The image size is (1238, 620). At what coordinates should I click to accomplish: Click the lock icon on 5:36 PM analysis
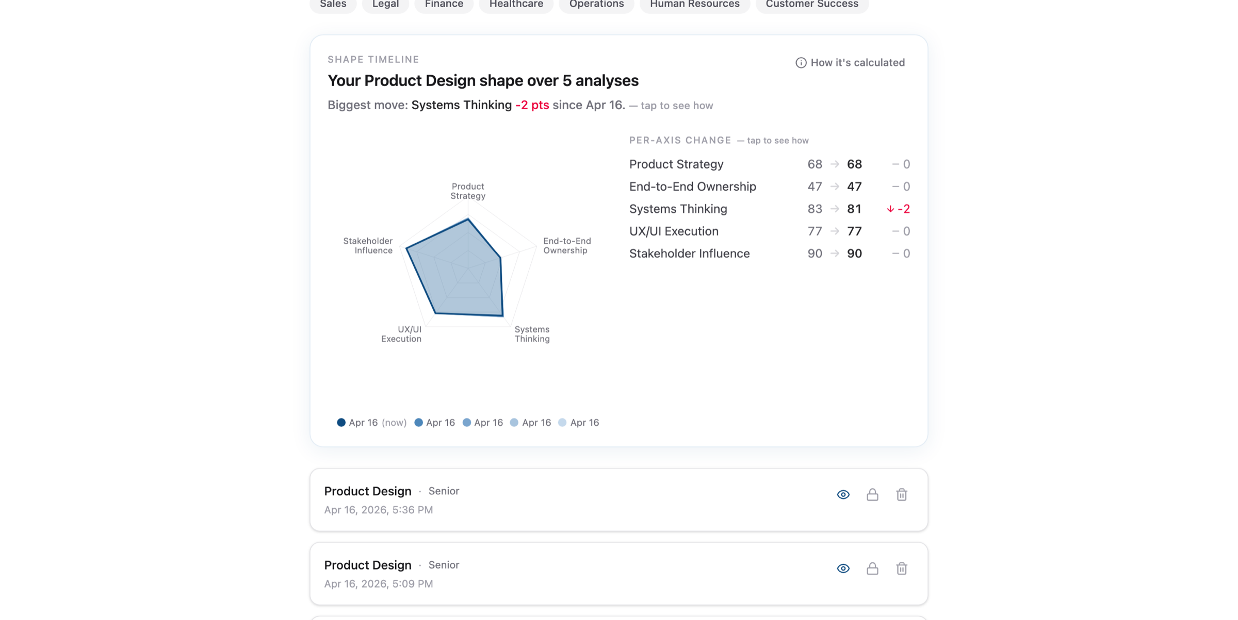(x=872, y=494)
